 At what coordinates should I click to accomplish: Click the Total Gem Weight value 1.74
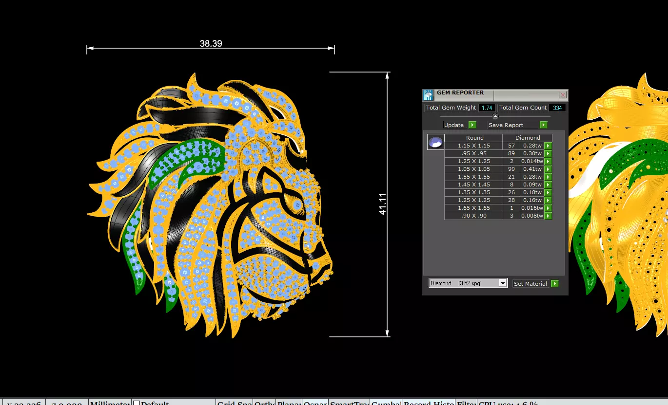pos(487,108)
